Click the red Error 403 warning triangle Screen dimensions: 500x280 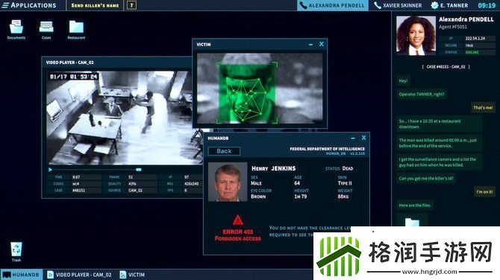(x=238, y=220)
